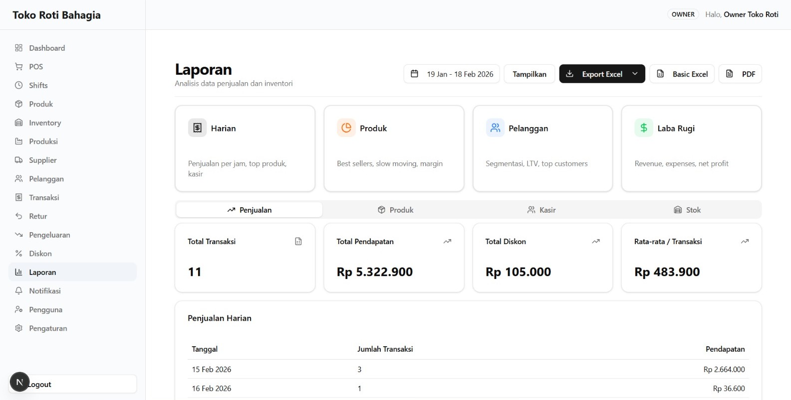Viewport: 791px width, 400px height.
Task: Click the Basic Excel button
Action: click(682, 74)
